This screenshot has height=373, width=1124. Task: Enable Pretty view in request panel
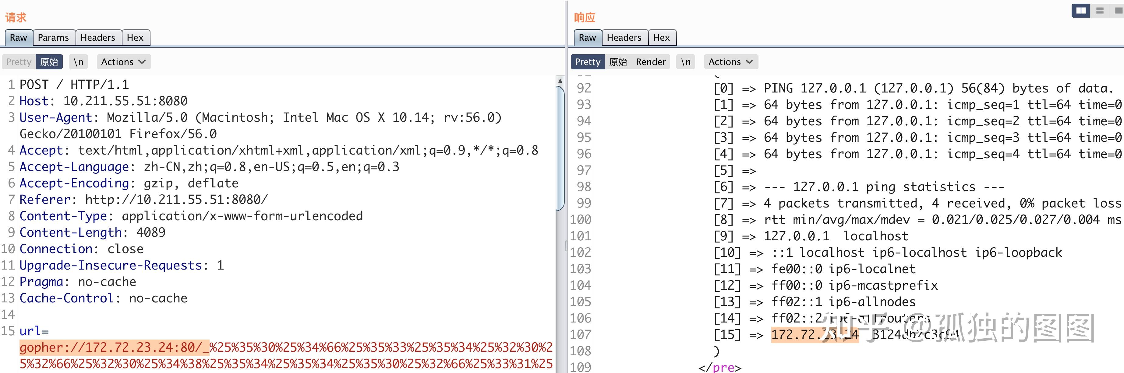coord(19,62)
